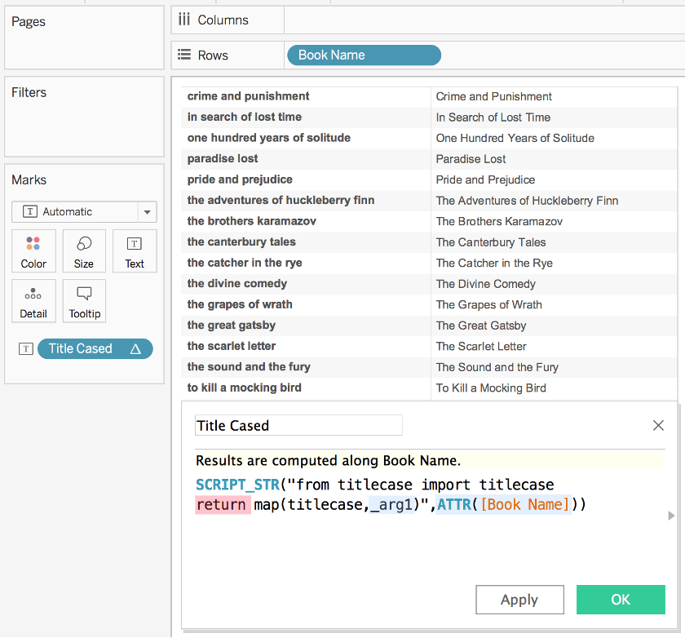Image resolution: width=685 pixels, height=638 pixels.
Task: Click the Title Cased calculation name field
Action: click(x=298, y=425)
